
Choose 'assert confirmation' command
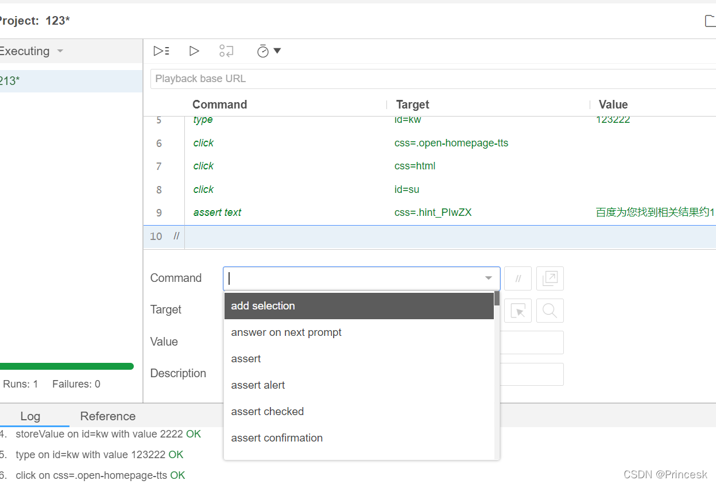pos(359,438)
